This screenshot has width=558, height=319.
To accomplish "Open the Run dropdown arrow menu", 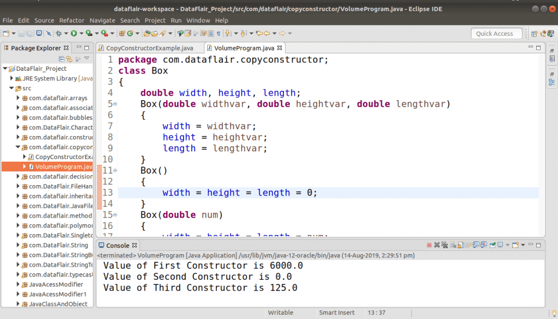I will coord(81,33).
